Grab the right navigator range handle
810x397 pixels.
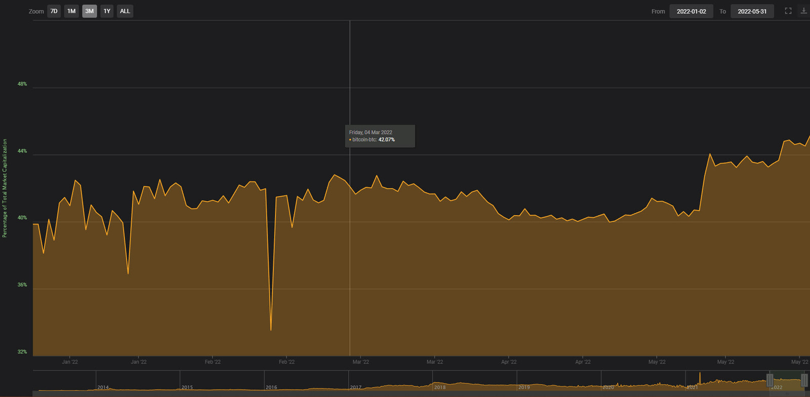point(804,380)
